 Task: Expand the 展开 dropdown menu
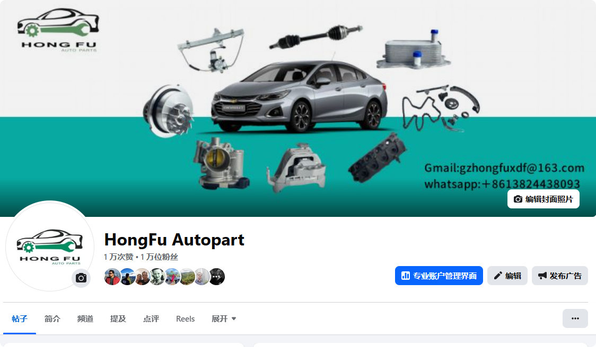point(224,318)
